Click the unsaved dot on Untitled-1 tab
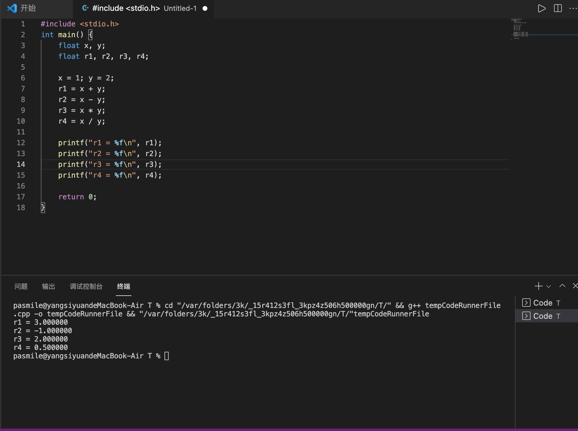 (x=205, y=8)
